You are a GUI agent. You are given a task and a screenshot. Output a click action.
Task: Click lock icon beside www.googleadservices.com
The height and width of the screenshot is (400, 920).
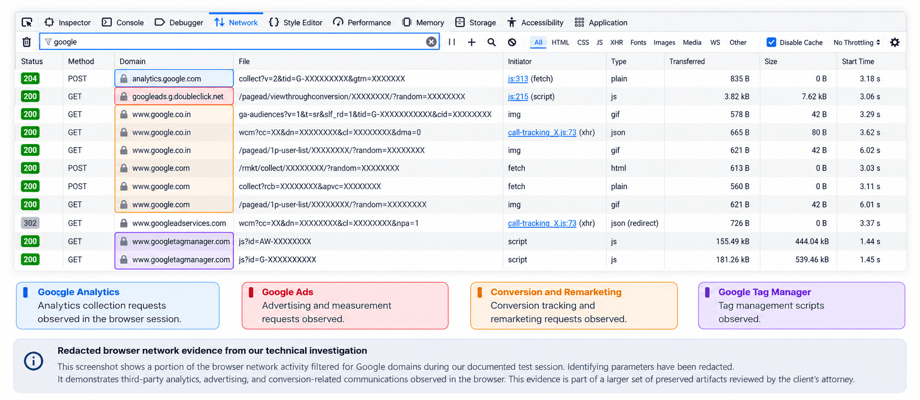[124, 223]
